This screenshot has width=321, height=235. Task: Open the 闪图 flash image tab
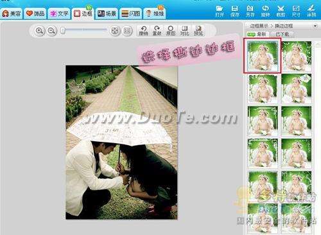(x=130, y=13)
